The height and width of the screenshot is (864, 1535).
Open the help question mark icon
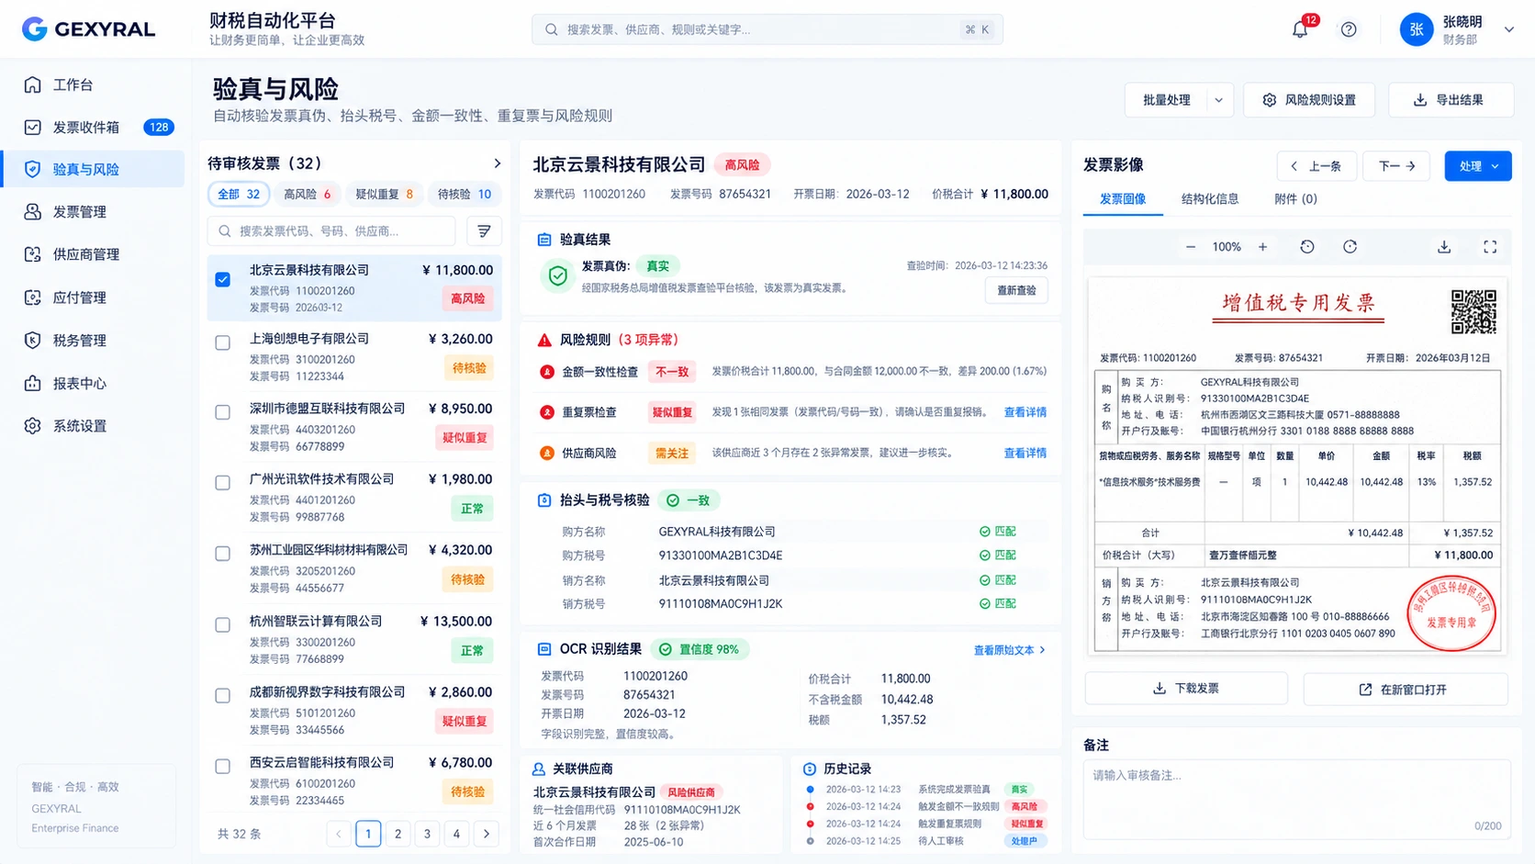tap(1349, 29)
